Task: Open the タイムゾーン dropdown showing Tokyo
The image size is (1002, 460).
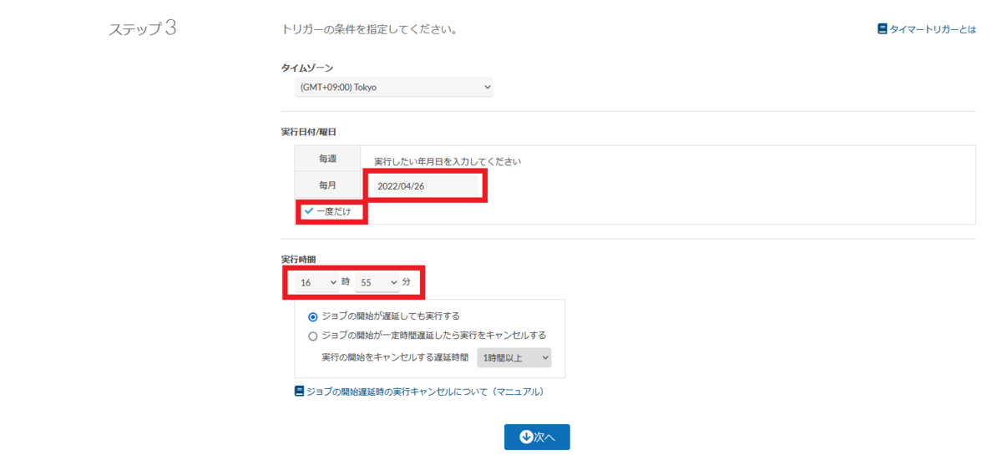Action: tap(394, 87)
